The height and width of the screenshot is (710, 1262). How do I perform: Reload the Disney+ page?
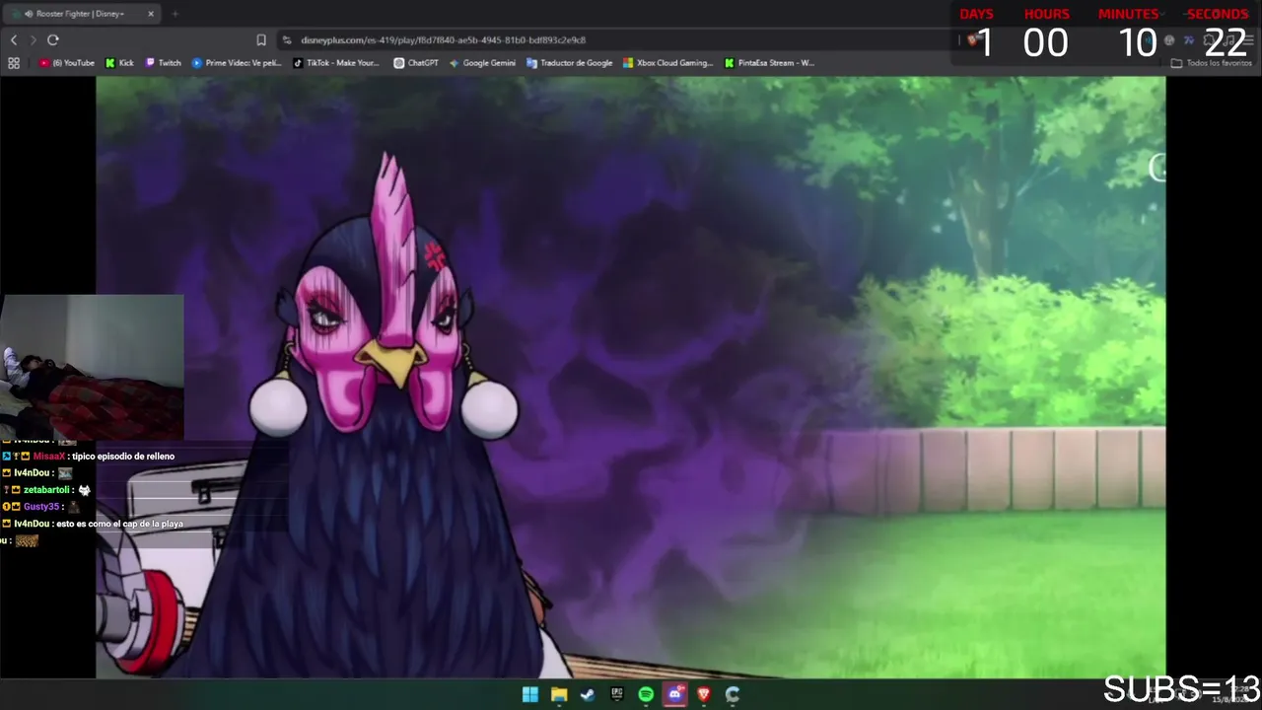point(53,40)
